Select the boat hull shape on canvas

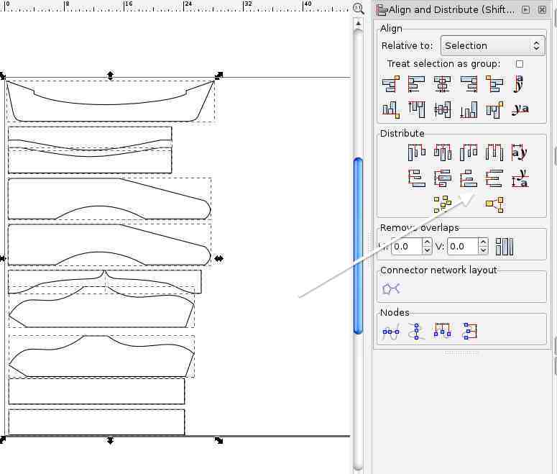(x=110, y=101)
